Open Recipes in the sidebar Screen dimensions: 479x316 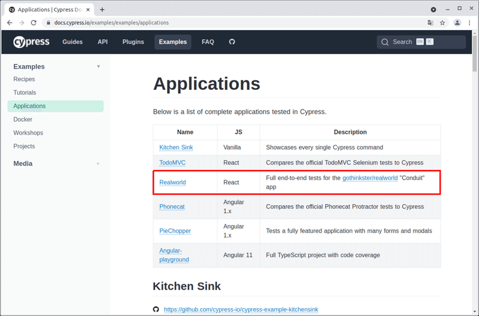pyautogui.click(x=24, y=79)
